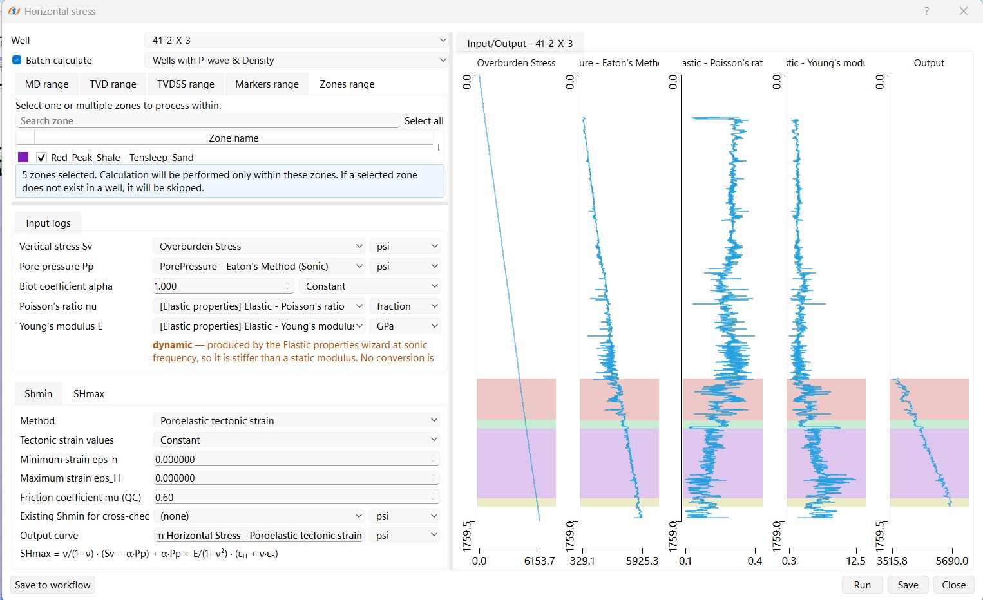Screen dimensions: 983x600
Task: Click the Friction coefficient mu field
Action: click(x=297, y=498)
